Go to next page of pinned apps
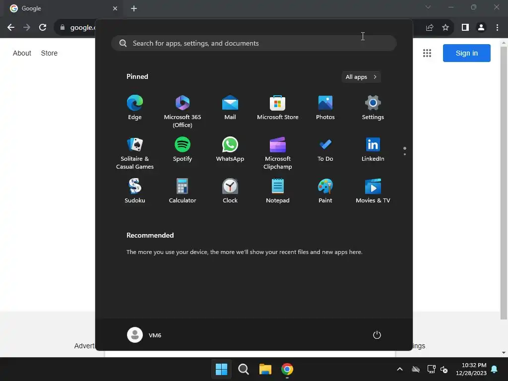Screen dimensions: 508x381 [x=405, y=154]
